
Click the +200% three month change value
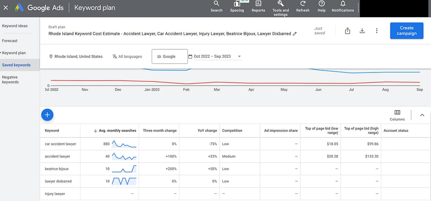click(171, 169)
